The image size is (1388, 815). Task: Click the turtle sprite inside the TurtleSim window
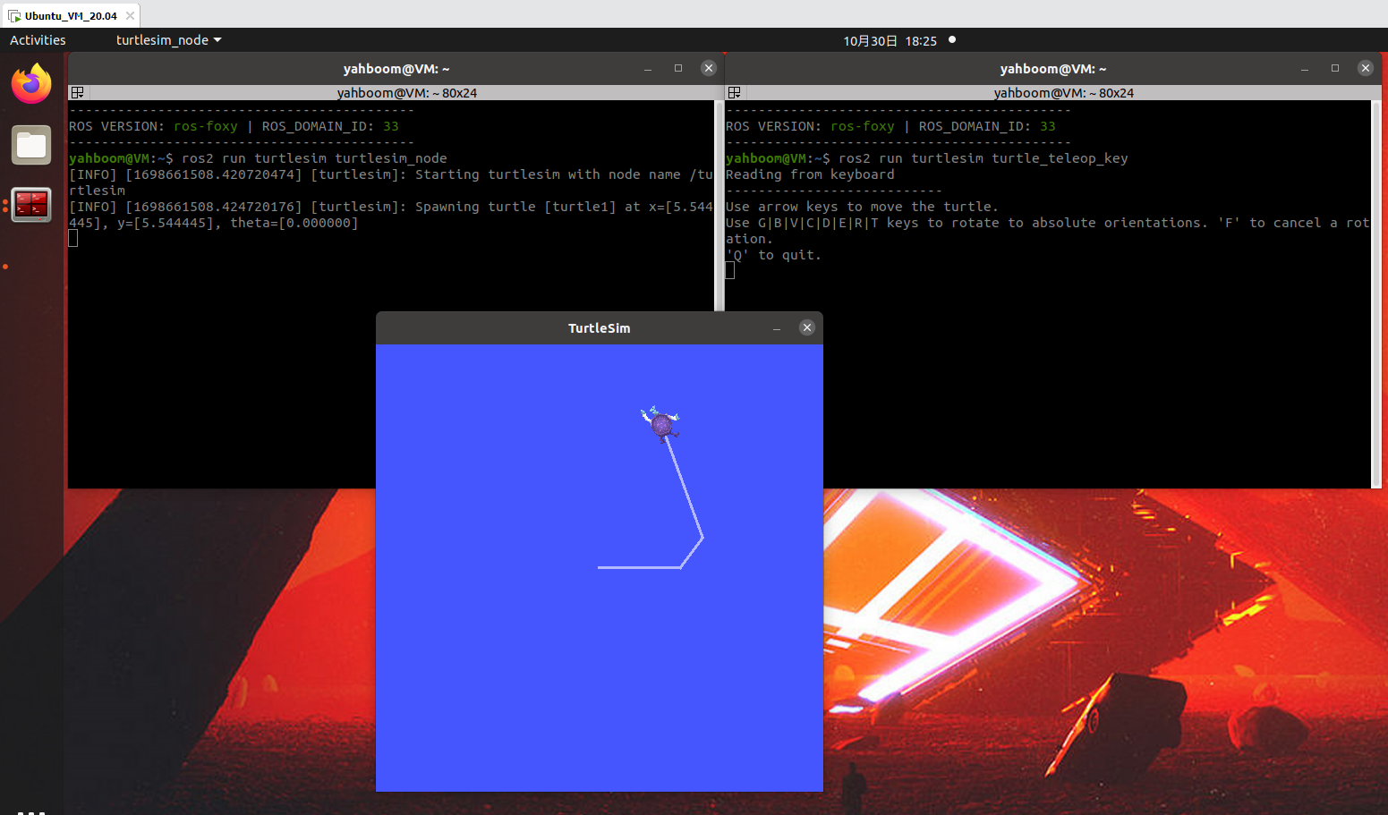tap(660, 424)
